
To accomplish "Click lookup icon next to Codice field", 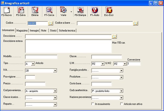I will tap(51, 23).
